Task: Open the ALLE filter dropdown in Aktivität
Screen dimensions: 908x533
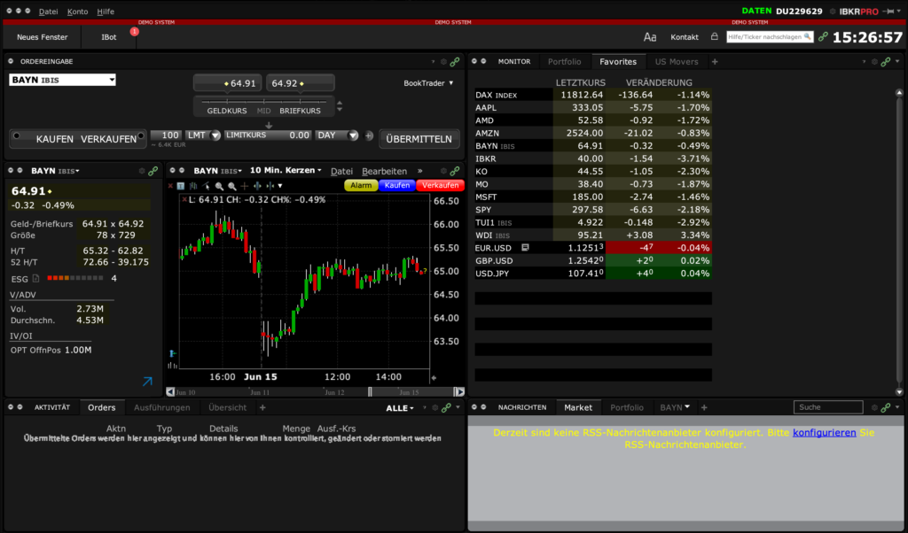Action: click(400, 408)
